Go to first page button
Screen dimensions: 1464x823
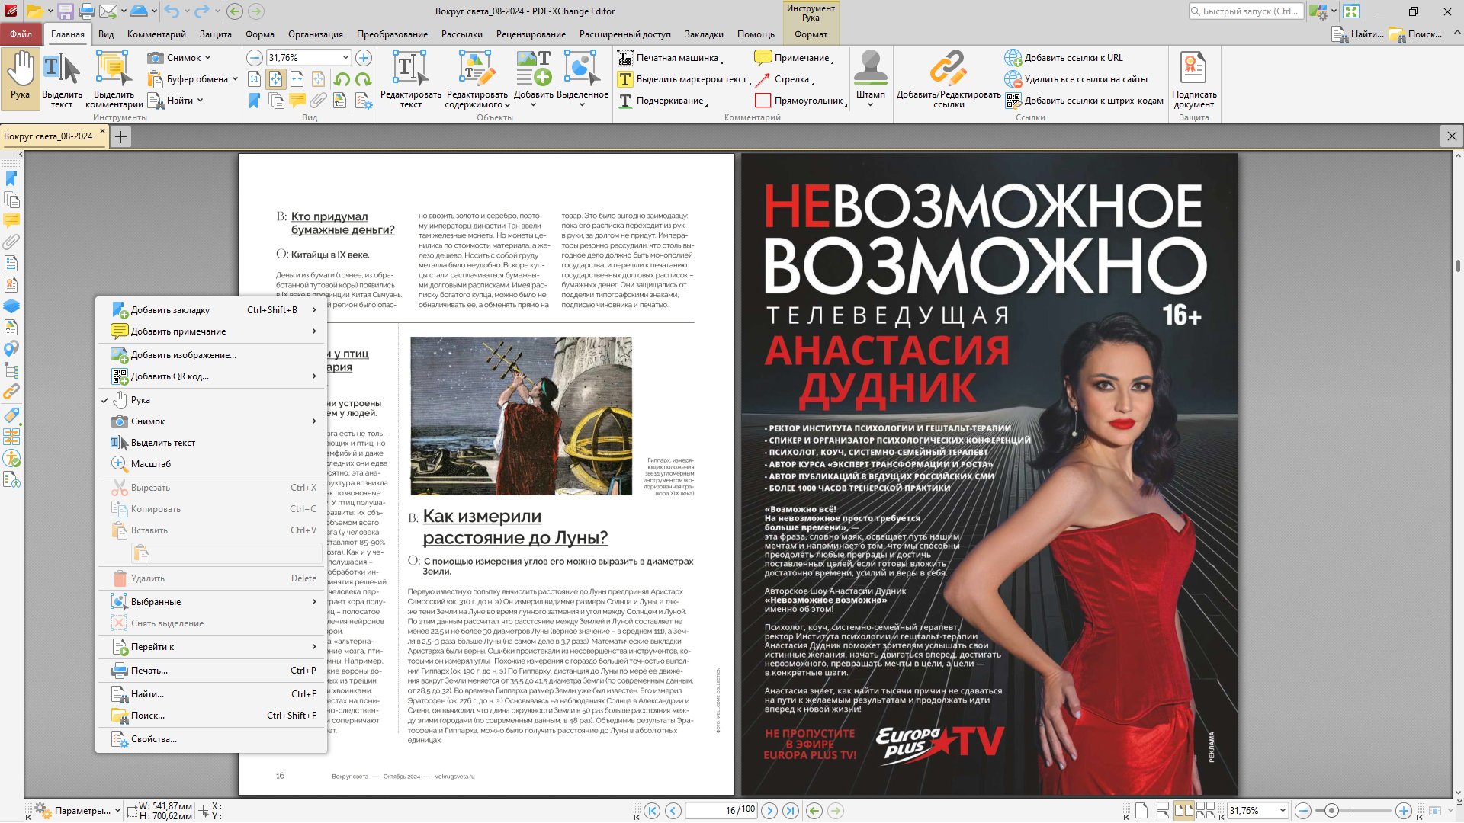(x=652, y=811)
